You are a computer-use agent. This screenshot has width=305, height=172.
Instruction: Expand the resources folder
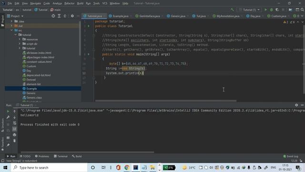(x=20, y=39)
